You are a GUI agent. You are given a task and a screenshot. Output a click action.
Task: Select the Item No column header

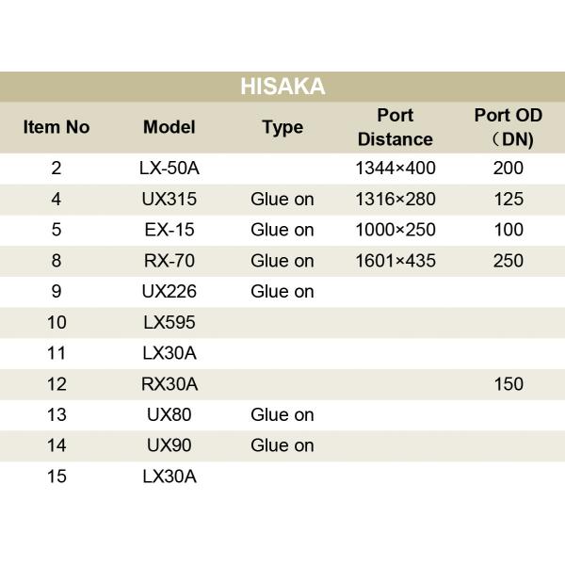(x=56, y=127)
